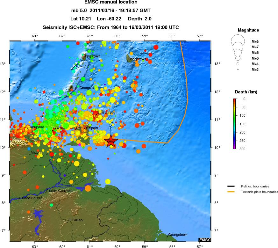Click the Ciudad Guayana city label
The image size is (278, 248).
pyautogui.click(x=59, y=191)
